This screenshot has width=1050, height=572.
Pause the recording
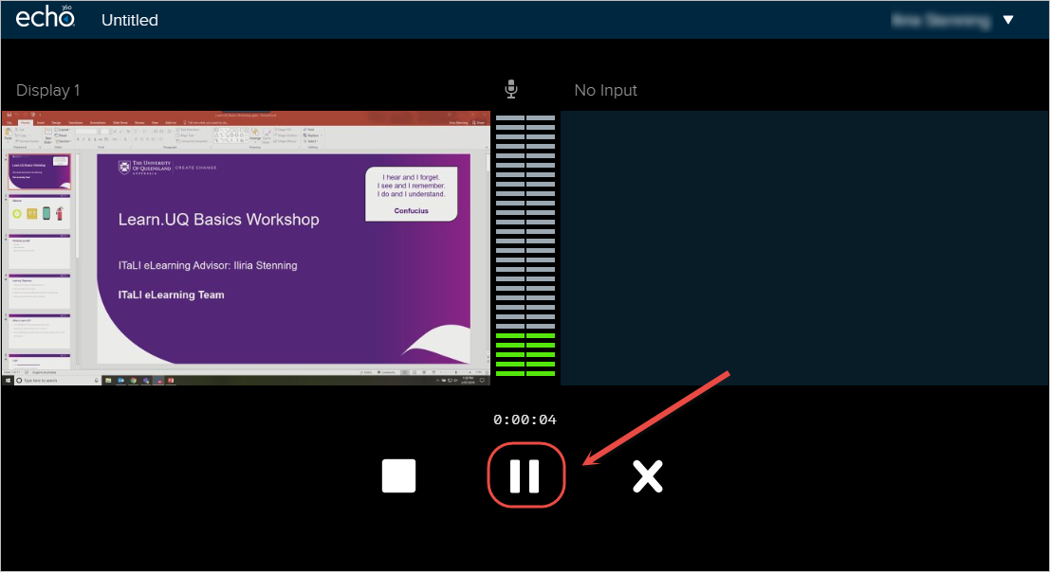(525, 475)
